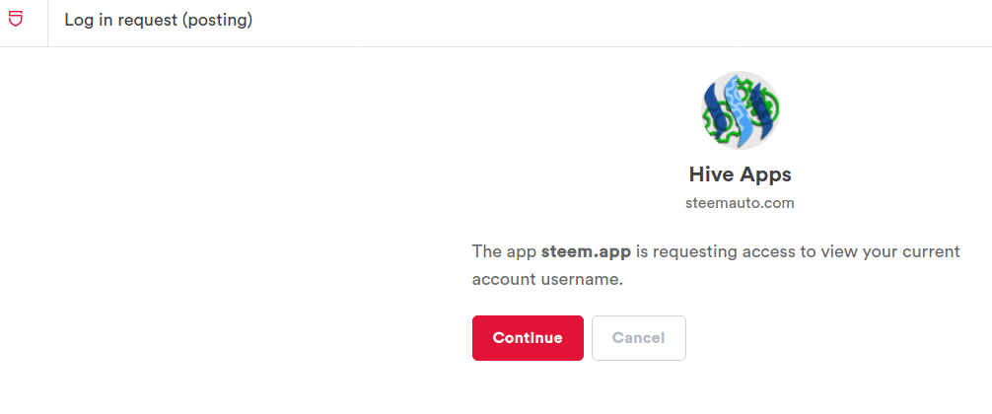992x414 pixels.
Task: Go to the HiveSigner home via top-left logo
Action: click(16, 20)
